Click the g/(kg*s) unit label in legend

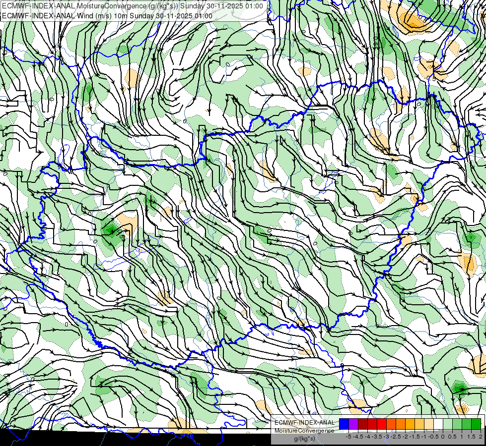304,439
